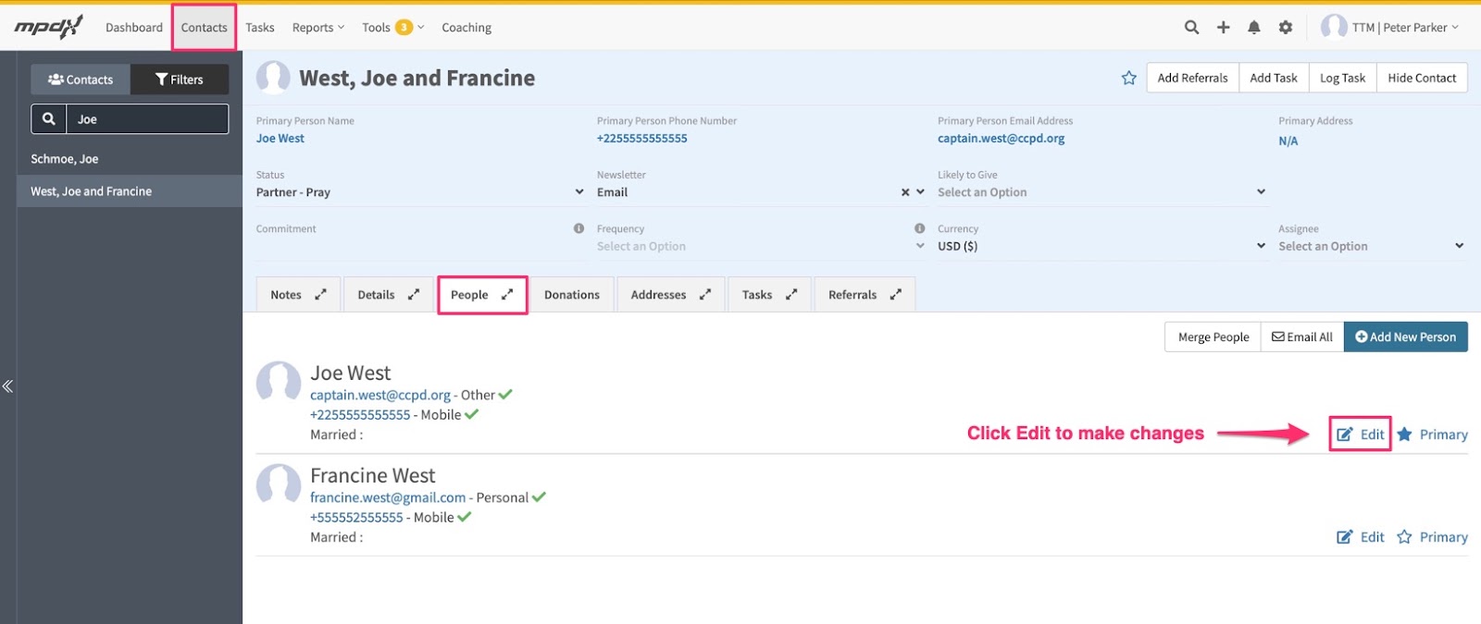This screenshot has height=624, width=1481.
Task: Expand the Tasks tab arrows icon
Action: tap(790, 295)
